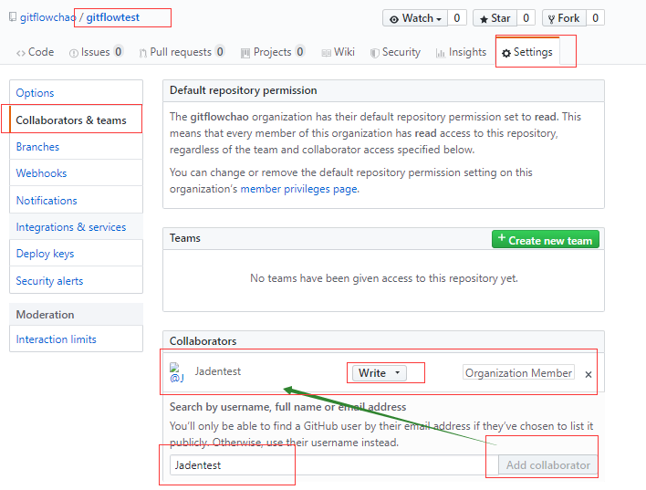Click the Issues circle icon
Viewport: 646px width, 490px height.
[74, 53]
